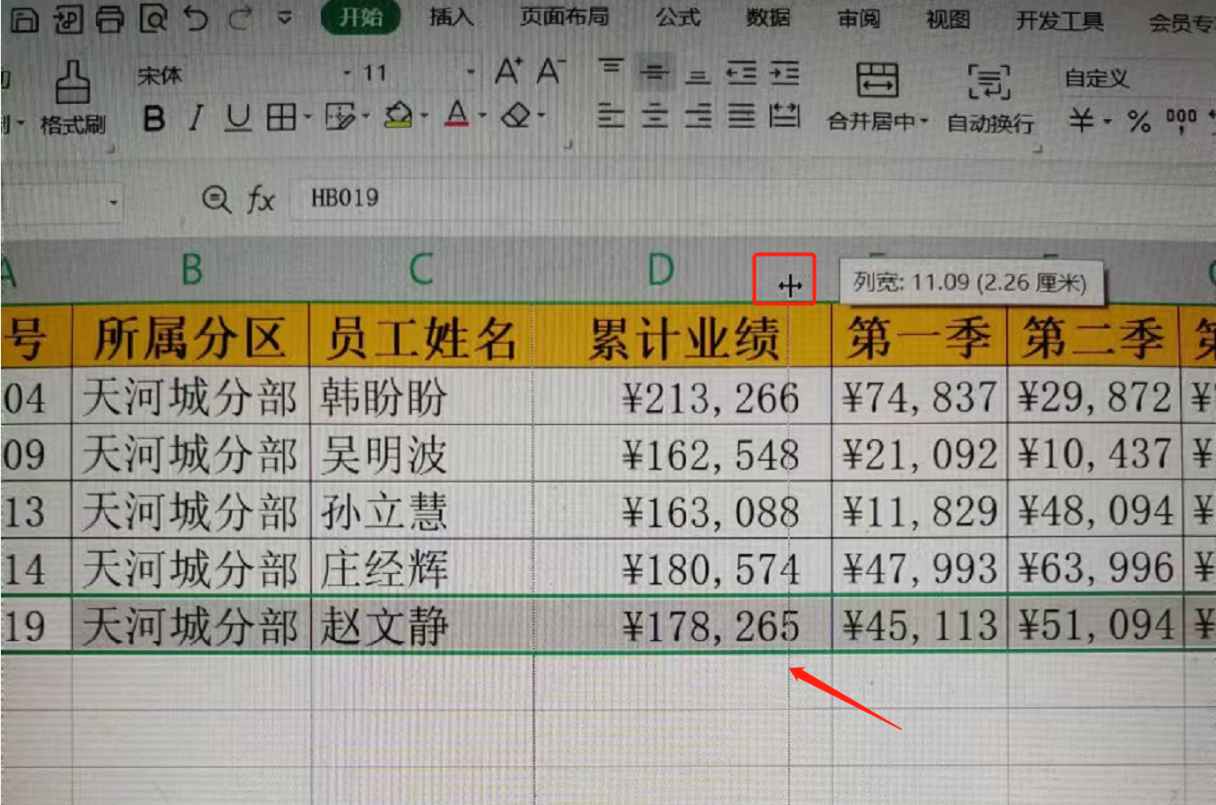
Task: Center cell text horizontally
Action: click(x=654, y=116)
